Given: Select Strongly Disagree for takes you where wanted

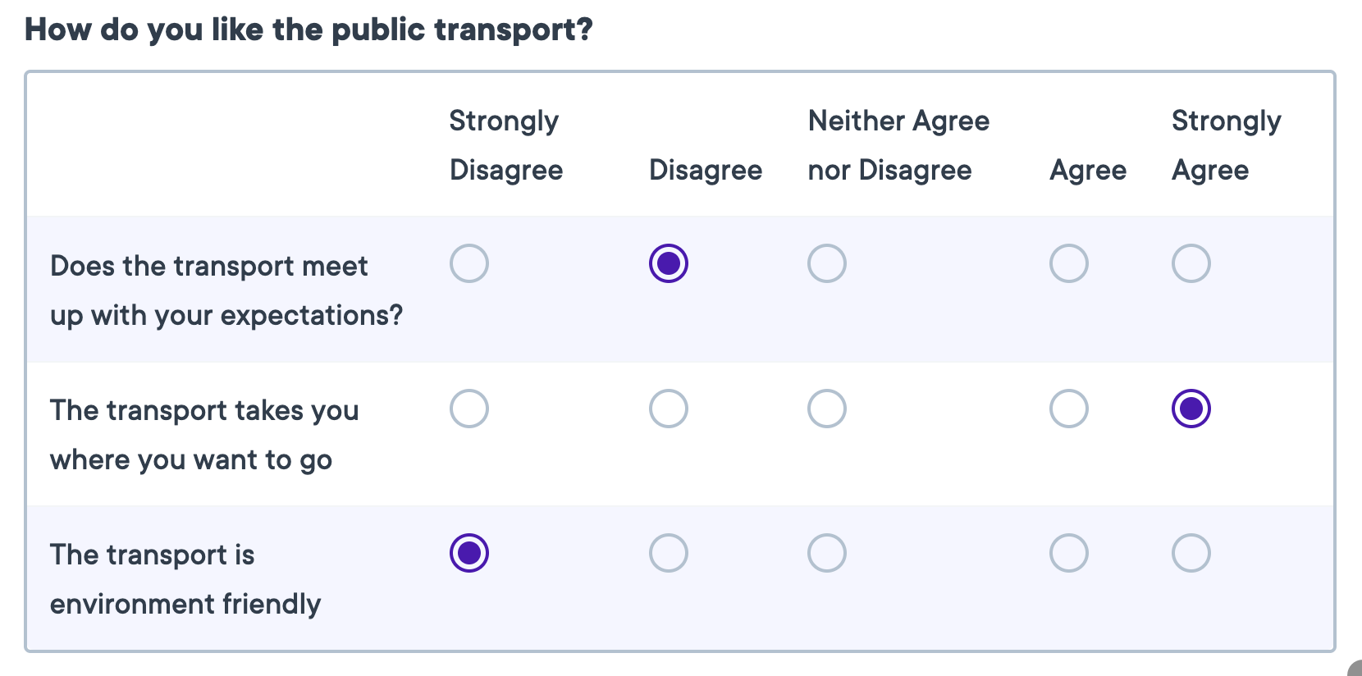Looking at the screenshot, I should click(x=469, y=409).
